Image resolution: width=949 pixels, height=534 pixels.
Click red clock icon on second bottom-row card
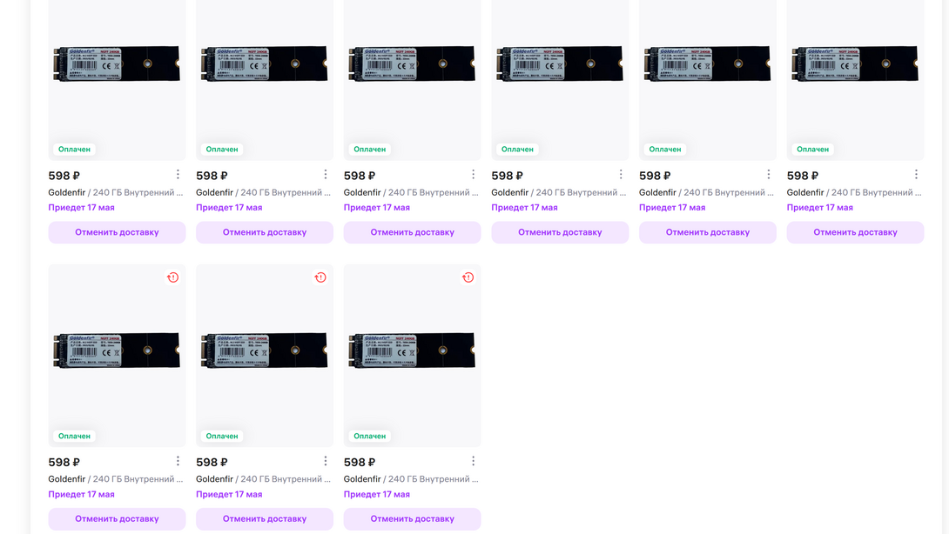pos(320,277)
